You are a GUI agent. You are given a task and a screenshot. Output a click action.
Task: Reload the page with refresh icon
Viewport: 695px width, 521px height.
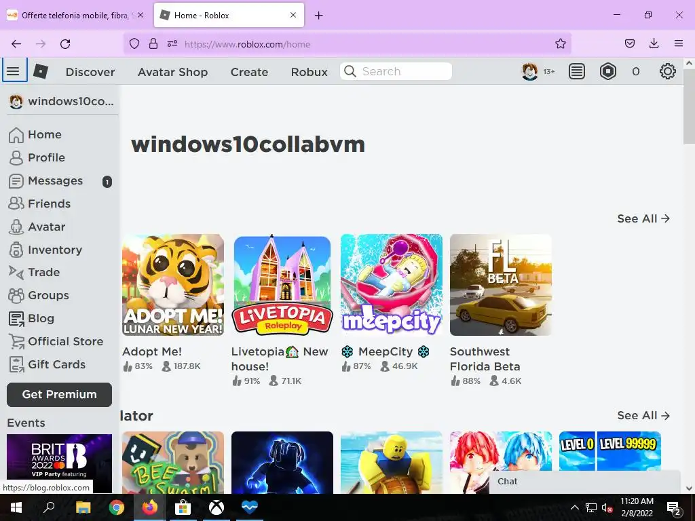coord(65,44)
